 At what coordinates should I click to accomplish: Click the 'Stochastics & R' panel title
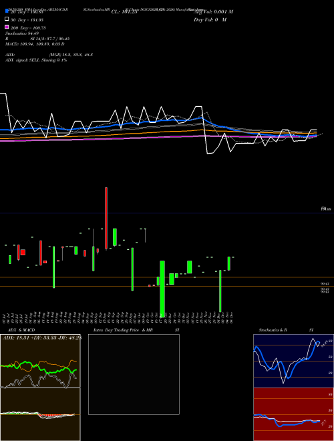[x=273, y=330]
